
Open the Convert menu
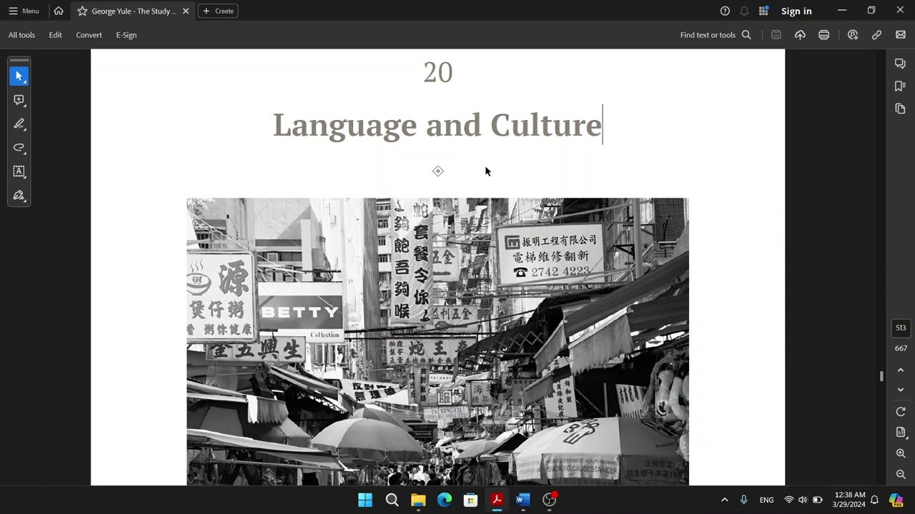coord(89,35)
